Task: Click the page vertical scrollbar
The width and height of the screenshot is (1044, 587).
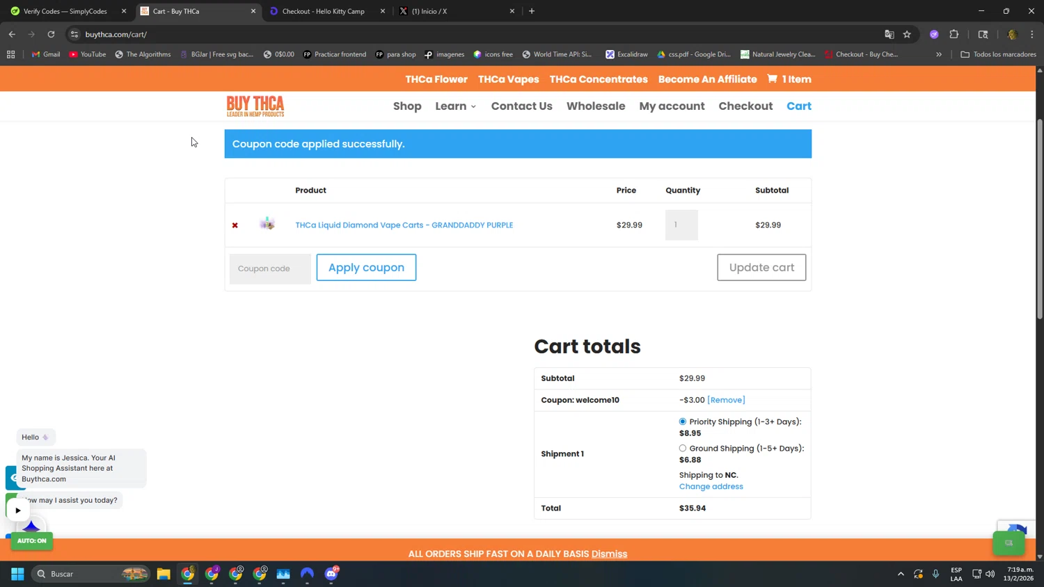Action: point(1040,220)
